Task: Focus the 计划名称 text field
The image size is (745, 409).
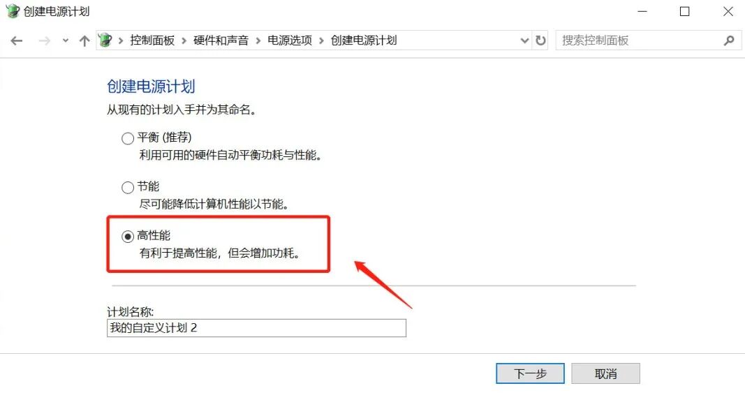Action: tap(256, 328)
